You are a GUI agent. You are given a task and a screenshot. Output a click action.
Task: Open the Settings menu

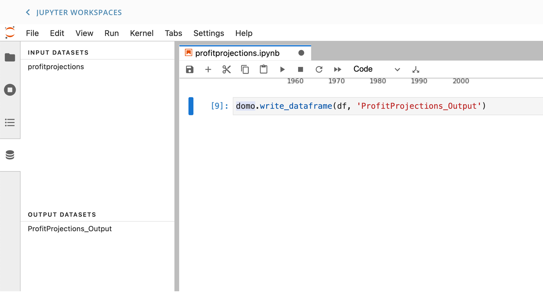[209, 33]
